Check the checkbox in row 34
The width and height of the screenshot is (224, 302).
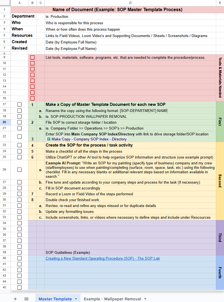pyautogui.click(x=19, y=223)
